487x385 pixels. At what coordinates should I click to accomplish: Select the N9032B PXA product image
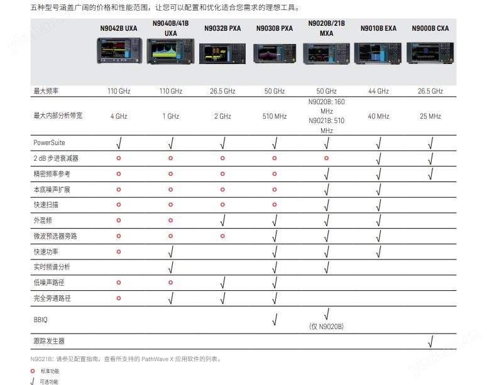[222, 54]
